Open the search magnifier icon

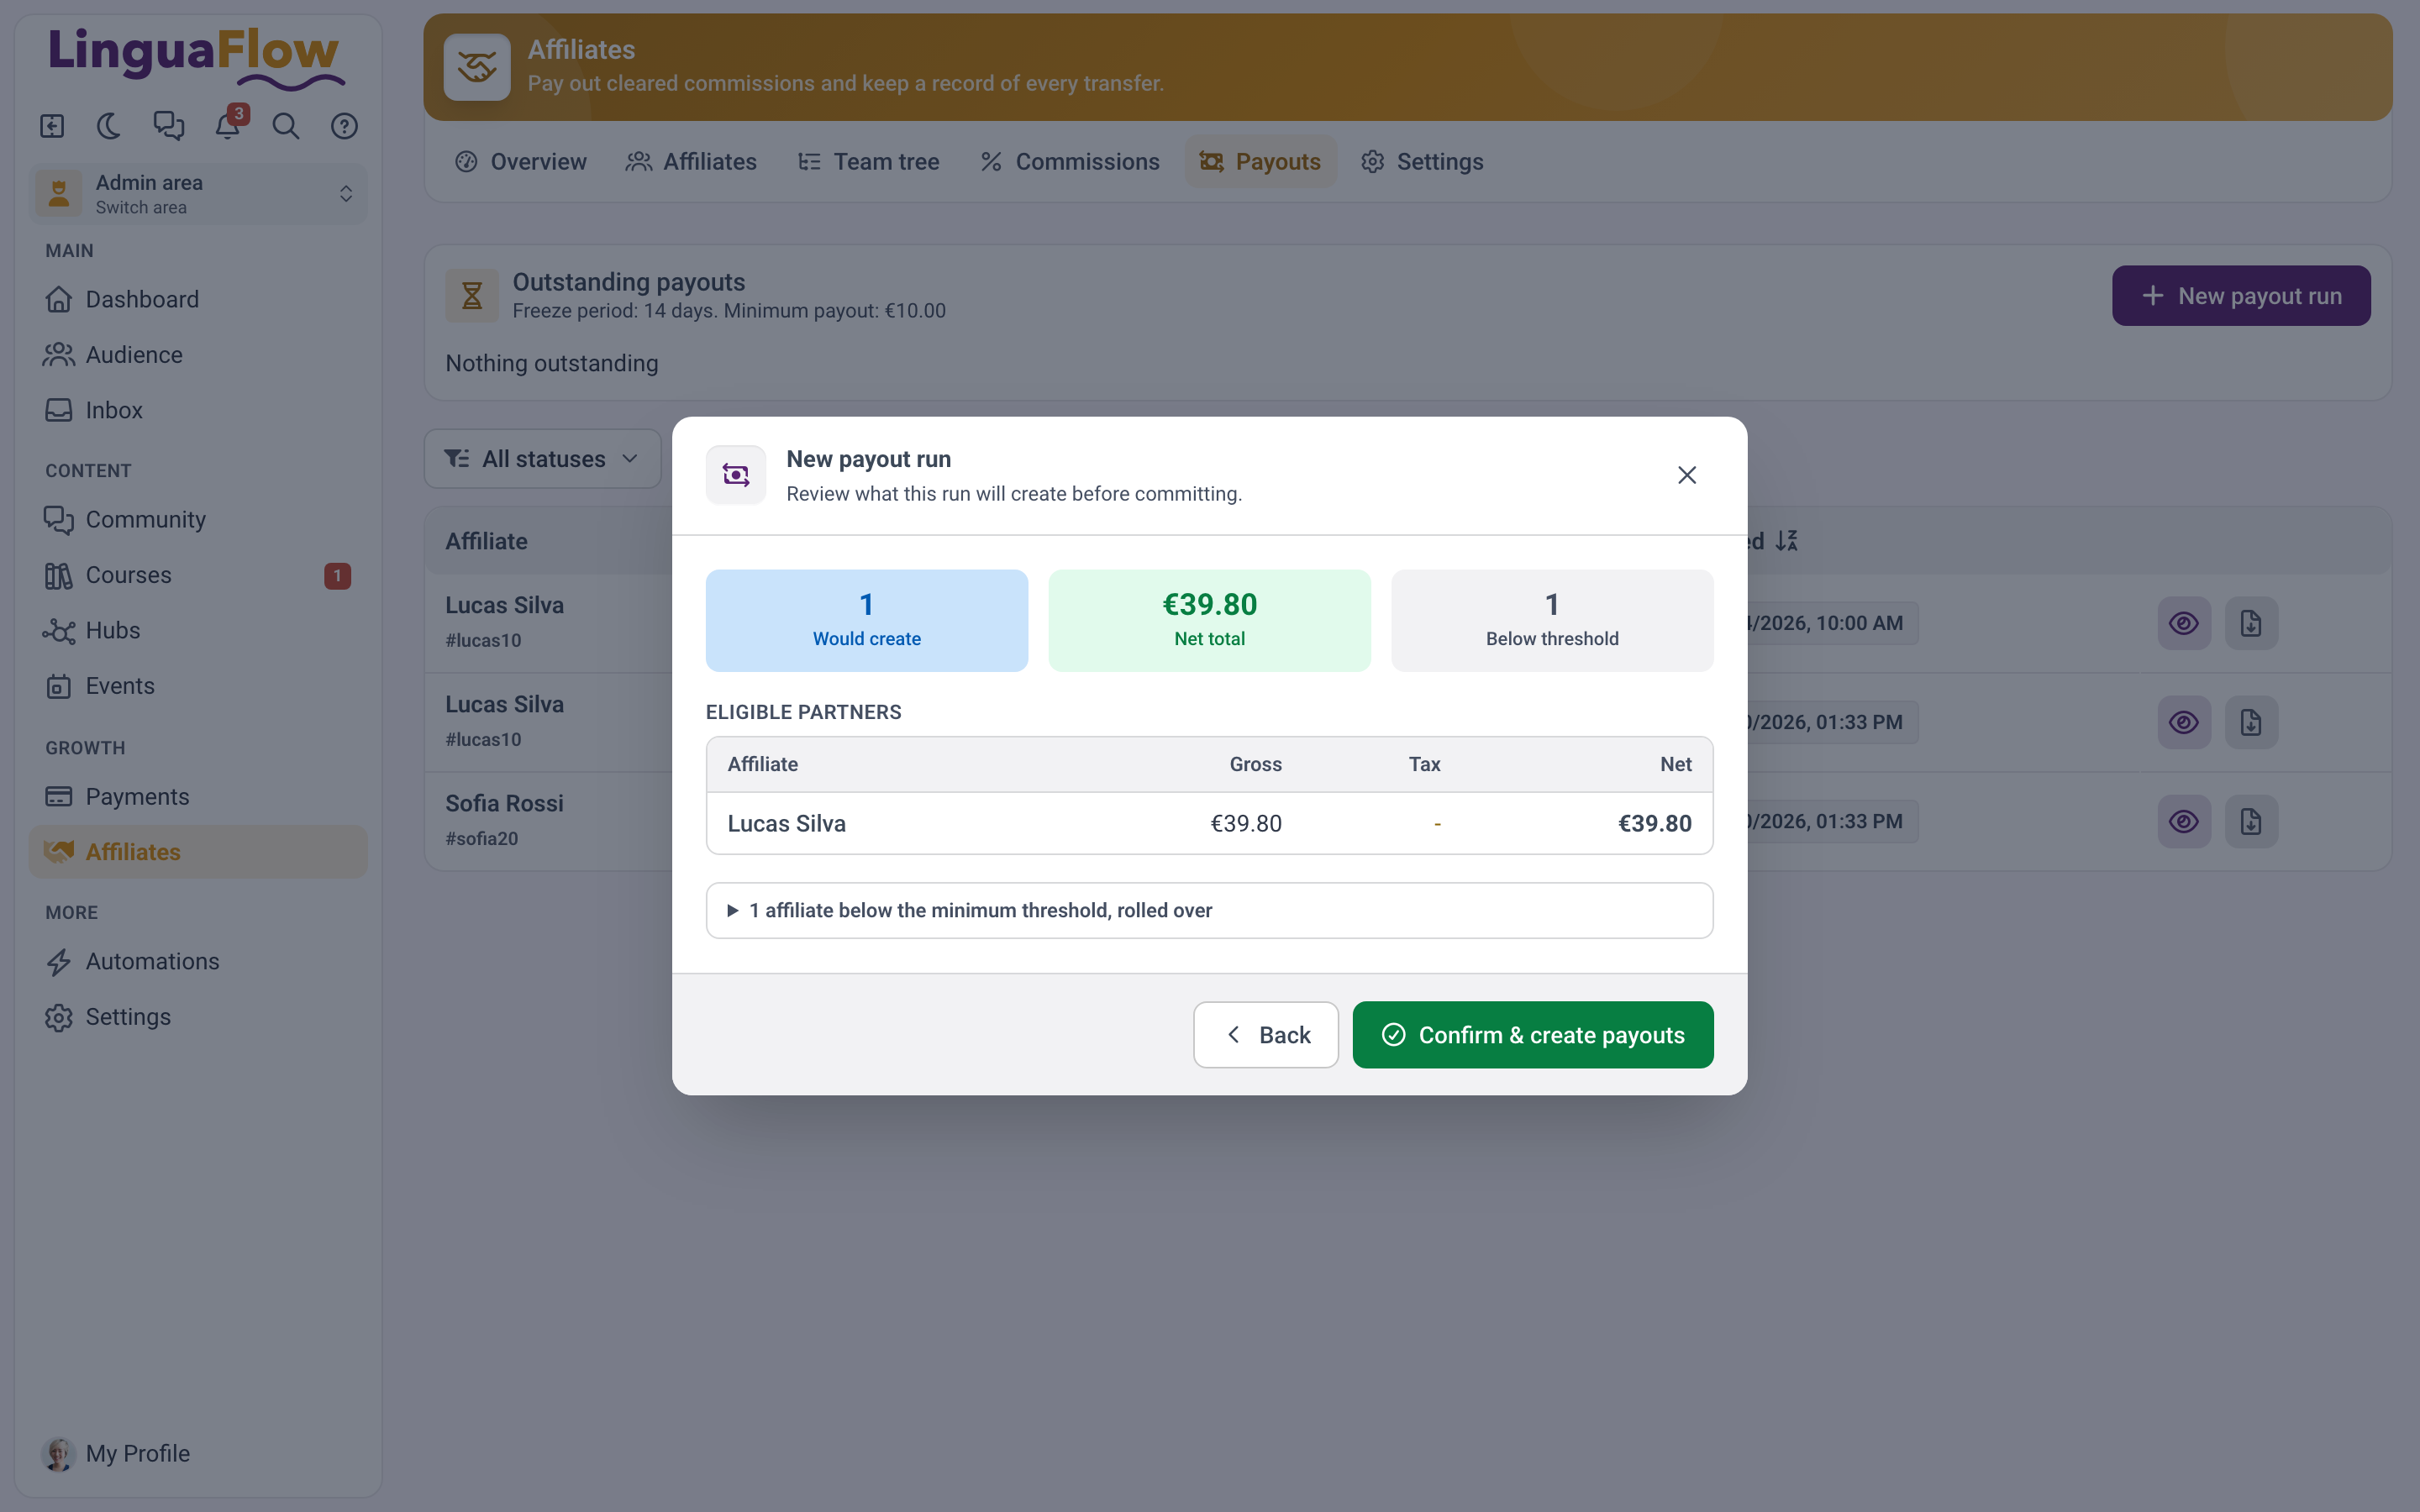pyautogui.click(x=286, y=126)
